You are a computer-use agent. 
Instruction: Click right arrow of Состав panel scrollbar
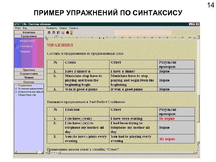(x=42, y=152)
